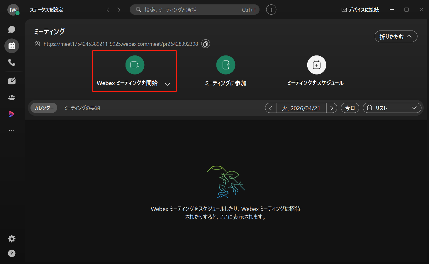Switch to the カレンダー tab
This screenshot has width=429, height=264.
point(44,108)
